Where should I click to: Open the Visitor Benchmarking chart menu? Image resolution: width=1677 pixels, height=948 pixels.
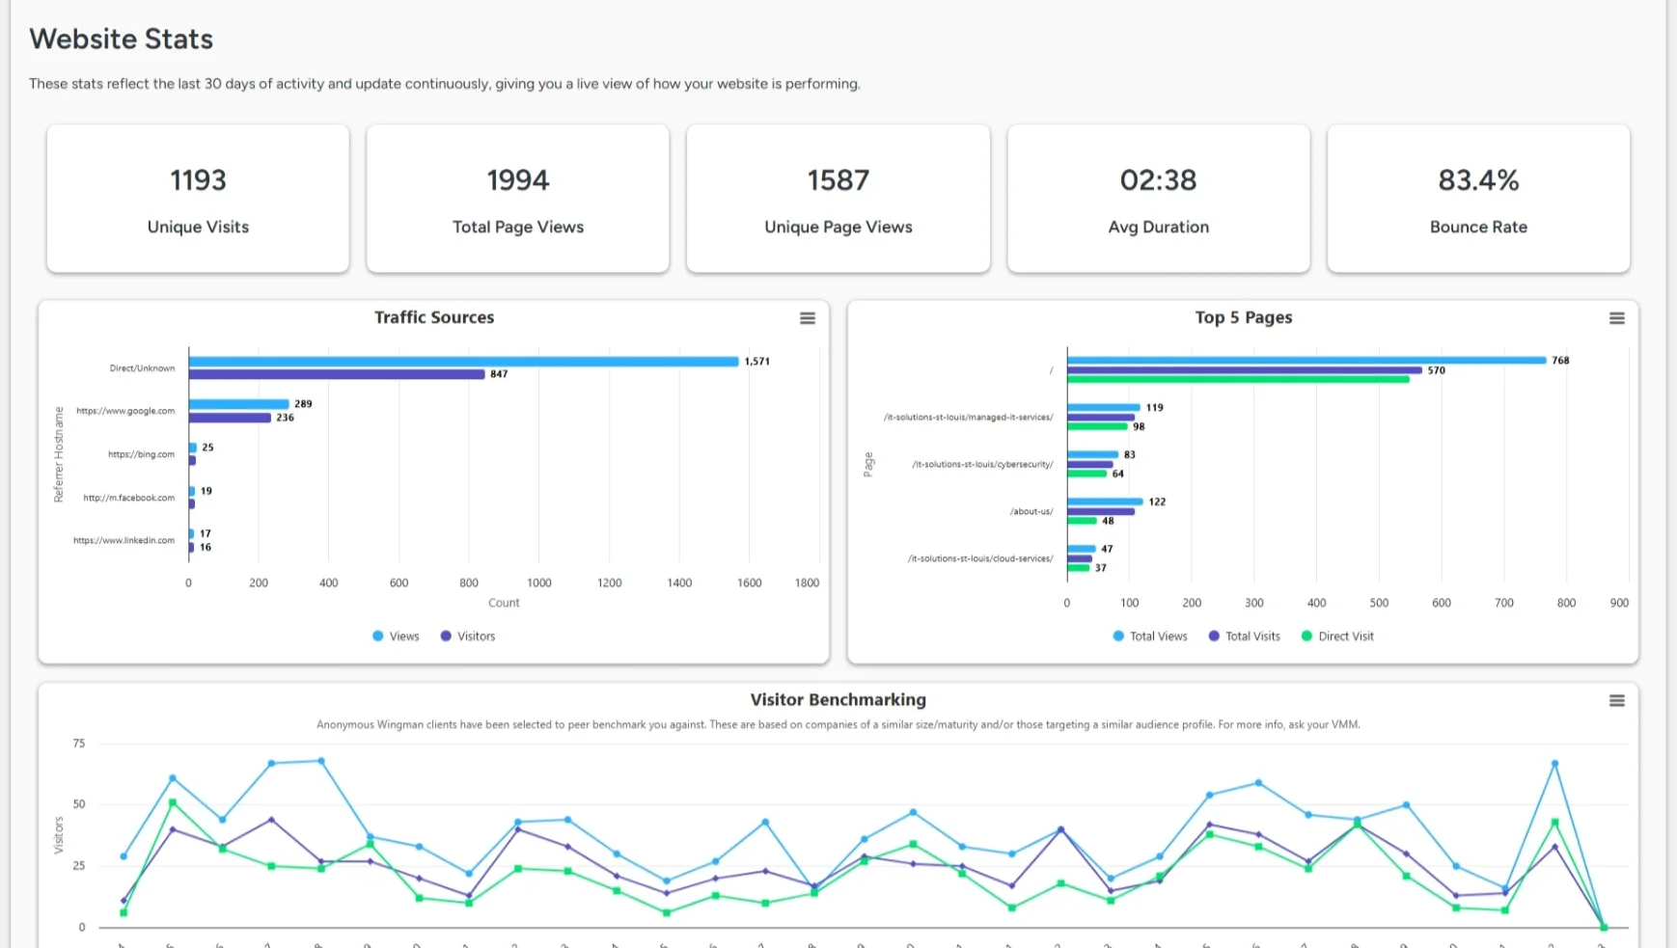(x=1617, y=701)
